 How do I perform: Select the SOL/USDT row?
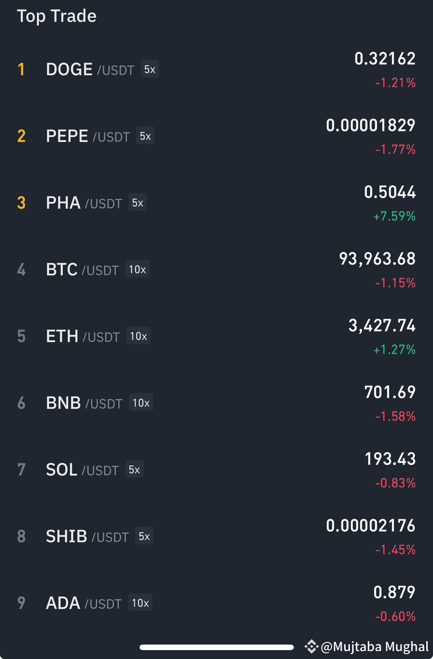tap(216, 470)
